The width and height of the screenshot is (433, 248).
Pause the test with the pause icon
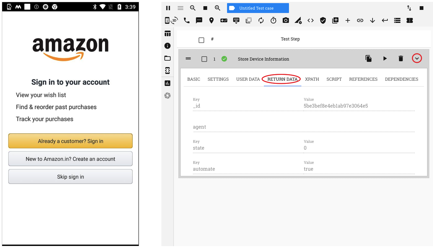point(168,8)
